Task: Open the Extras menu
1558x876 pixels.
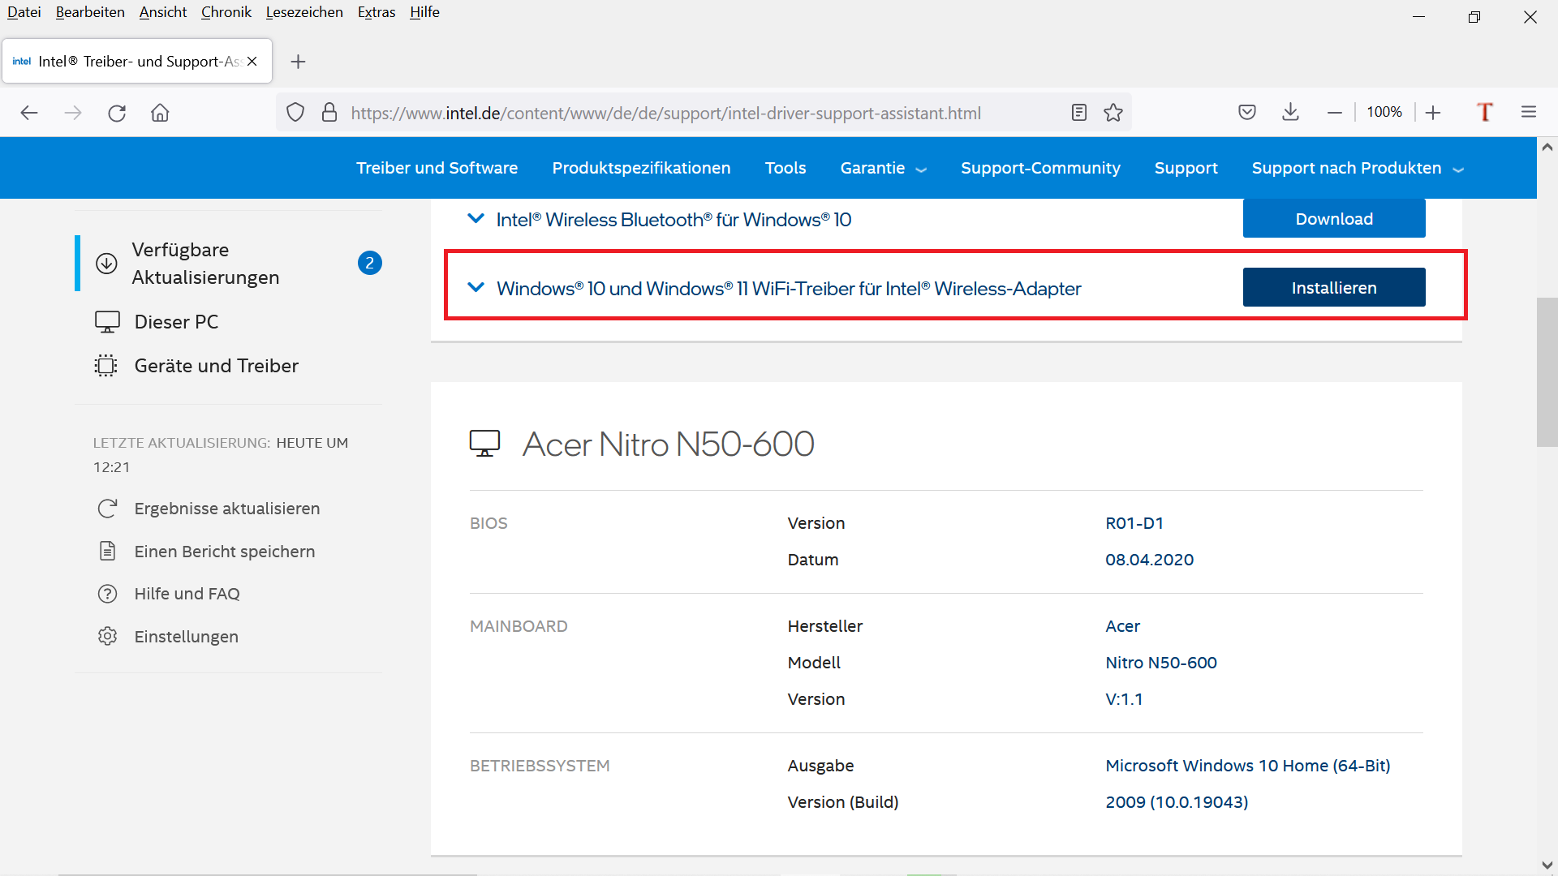Action: [376, 12]
